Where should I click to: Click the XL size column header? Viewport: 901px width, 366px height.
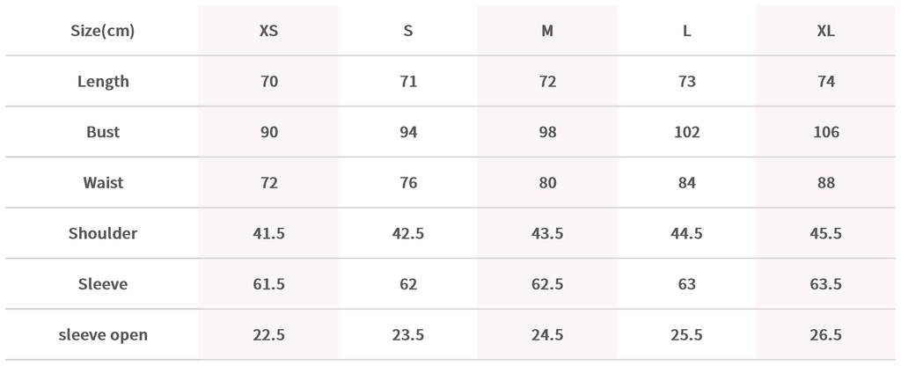click(x=826, y=31)
